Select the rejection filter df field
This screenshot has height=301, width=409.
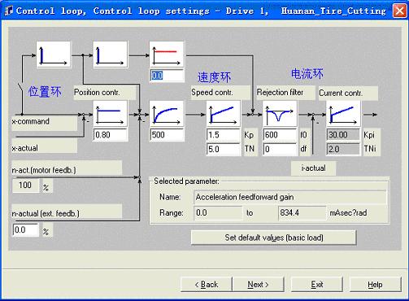tap(280, 149)
